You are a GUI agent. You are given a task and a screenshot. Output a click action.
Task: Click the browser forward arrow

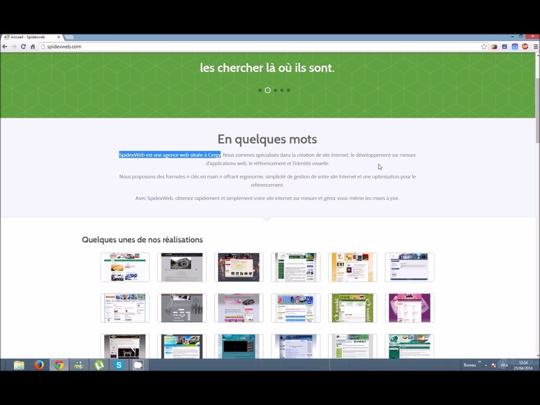pos(14,47)
